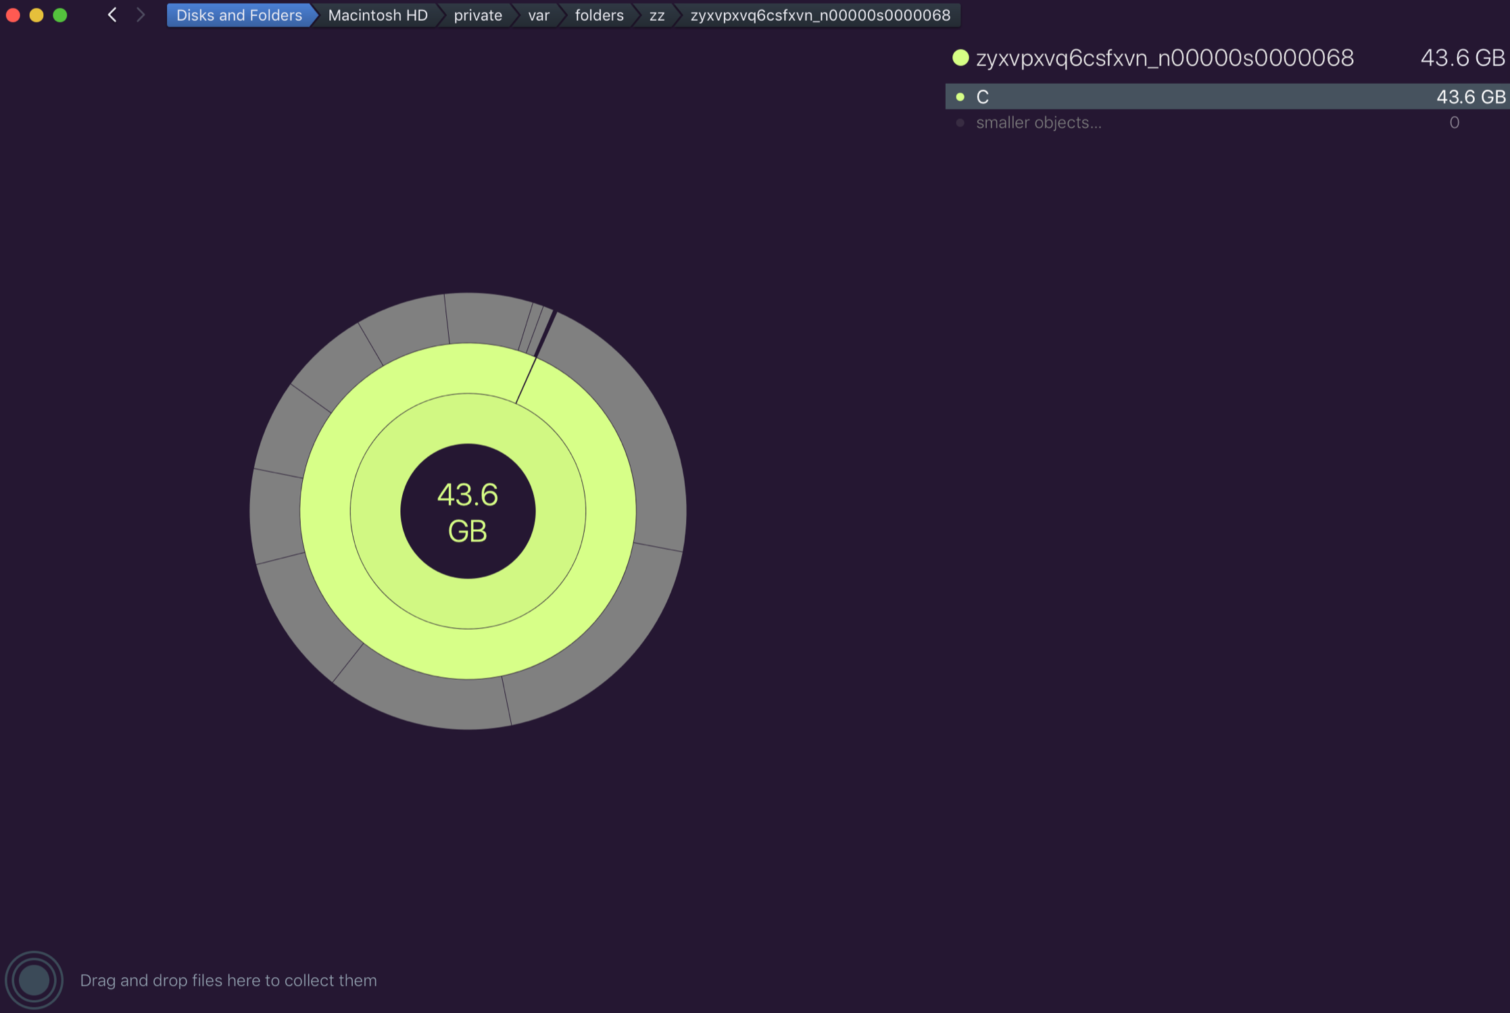Click the back navigation arrow

coord(112,15)
